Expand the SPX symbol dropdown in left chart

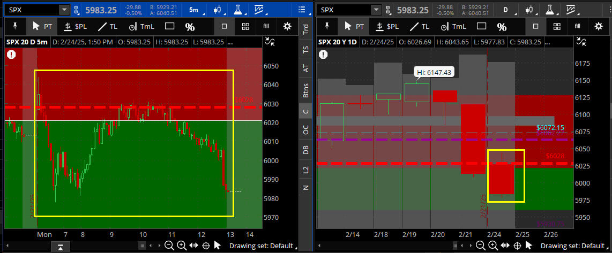(64, 10)
